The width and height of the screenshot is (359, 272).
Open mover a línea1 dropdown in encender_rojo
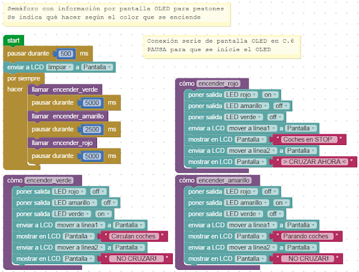point(252,128)
